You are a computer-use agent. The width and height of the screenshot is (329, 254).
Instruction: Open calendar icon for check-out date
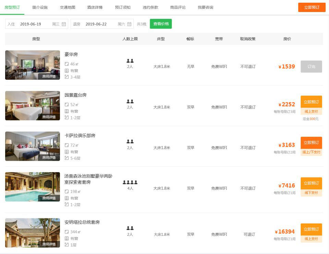pyautogui.click(x=129, y=24)
